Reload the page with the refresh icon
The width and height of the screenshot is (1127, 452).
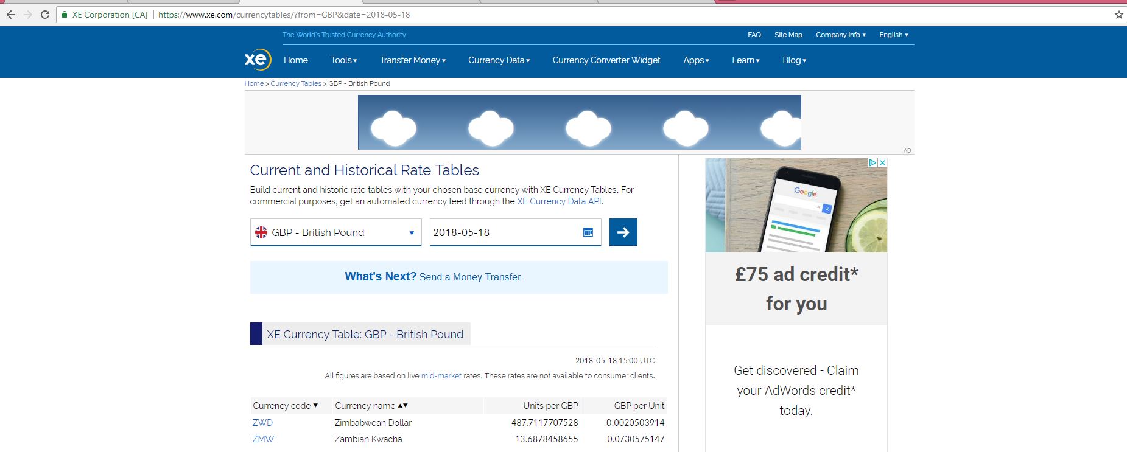tap(44, 15)
